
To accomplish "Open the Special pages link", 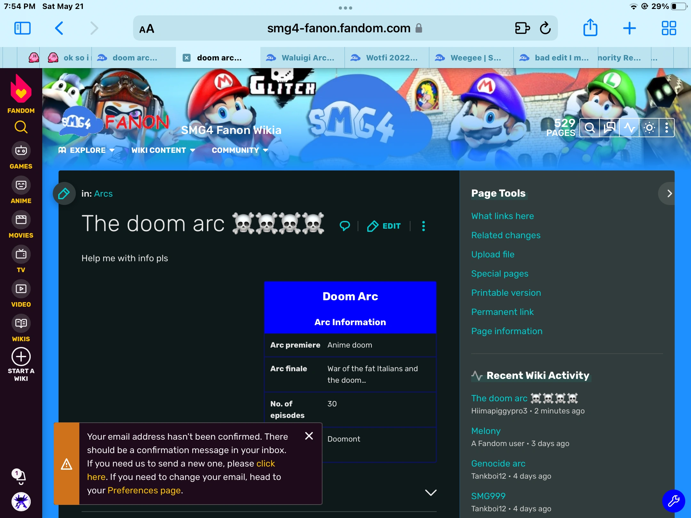I will click(499, 273).
